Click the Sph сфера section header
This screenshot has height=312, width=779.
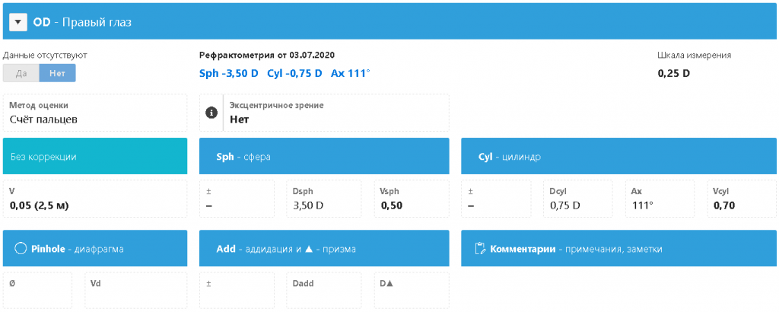(323, 156)
